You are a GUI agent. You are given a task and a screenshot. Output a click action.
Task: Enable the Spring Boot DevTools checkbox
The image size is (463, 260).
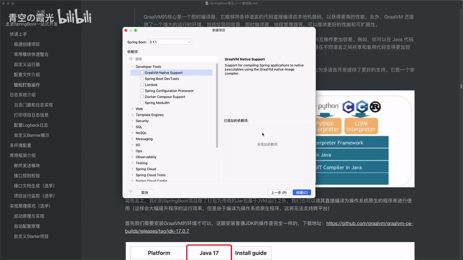click(142, 79)
